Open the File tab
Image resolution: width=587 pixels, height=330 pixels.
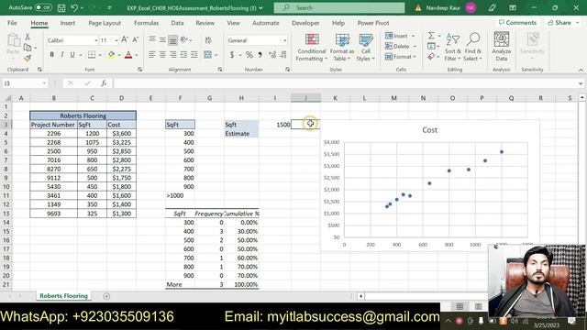(12, 23)
